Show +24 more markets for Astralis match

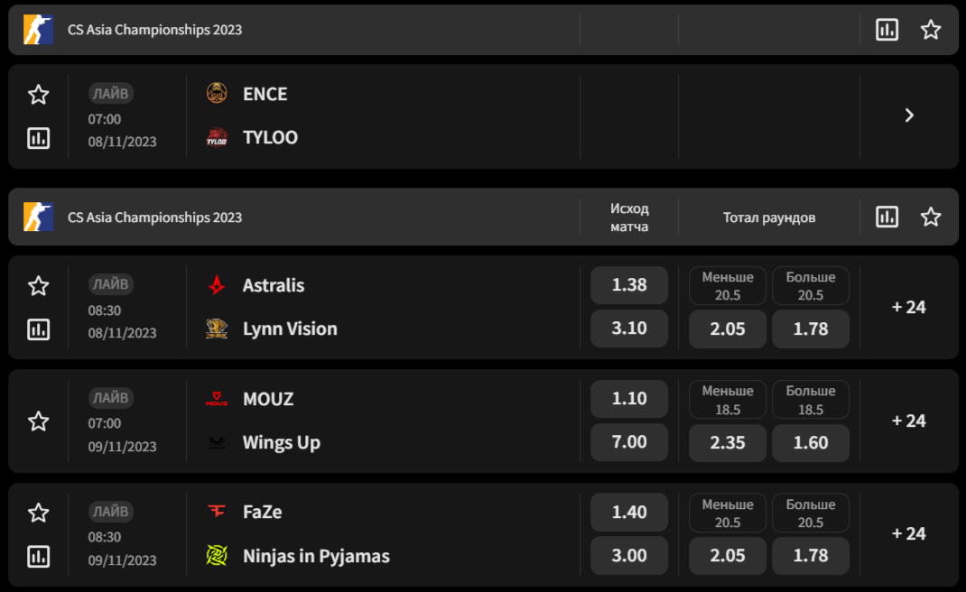pos(909,307)
